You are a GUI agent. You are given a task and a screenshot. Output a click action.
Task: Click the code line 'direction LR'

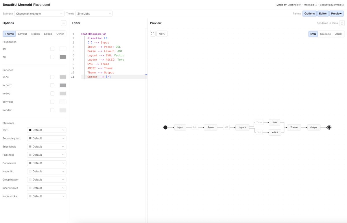pyautogui.click(x=97, y=38)
